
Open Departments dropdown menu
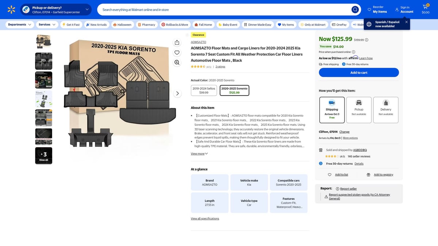20,24
